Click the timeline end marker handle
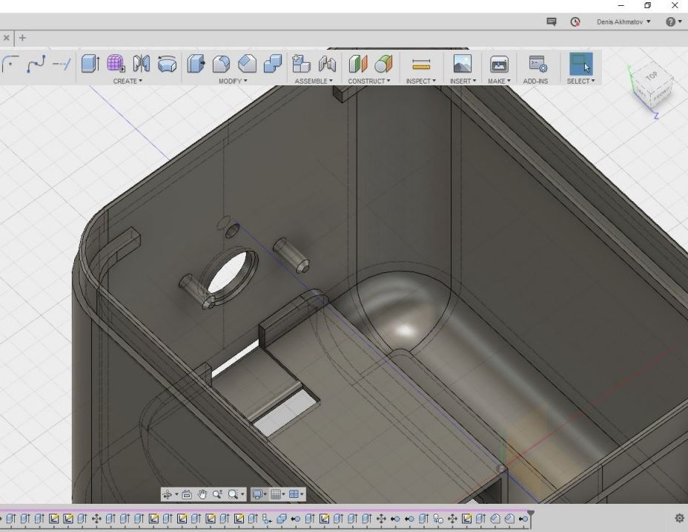 pos(530,513)
